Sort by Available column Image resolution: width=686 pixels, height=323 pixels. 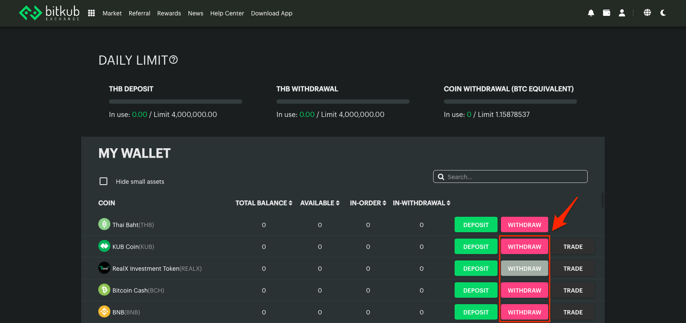(320, 203)
